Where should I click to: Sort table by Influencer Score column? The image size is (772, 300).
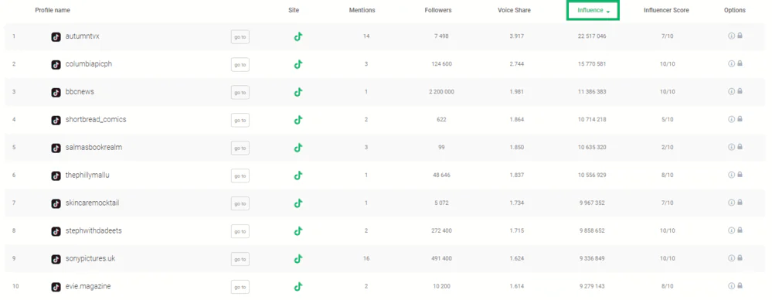pos(666,10)
